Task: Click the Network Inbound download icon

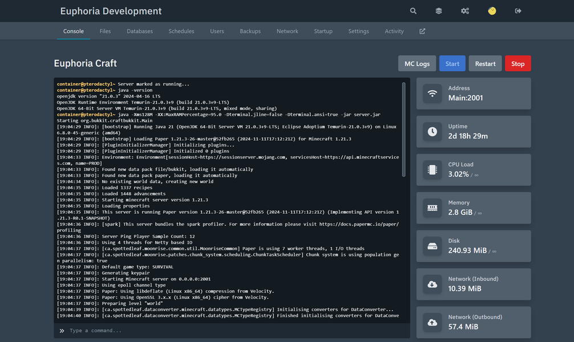Action: [x=432, y=284]
